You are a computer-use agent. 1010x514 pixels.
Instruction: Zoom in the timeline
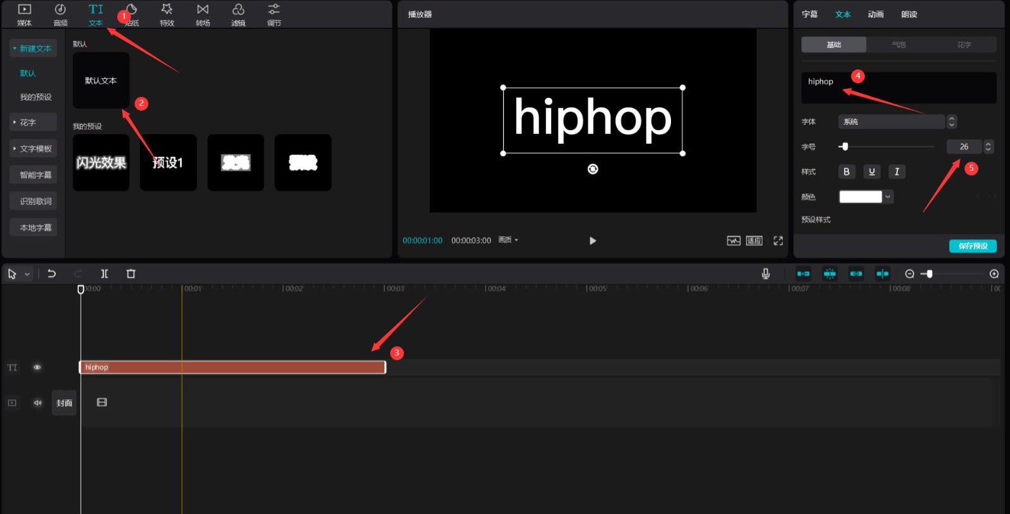tap(994, 274)
